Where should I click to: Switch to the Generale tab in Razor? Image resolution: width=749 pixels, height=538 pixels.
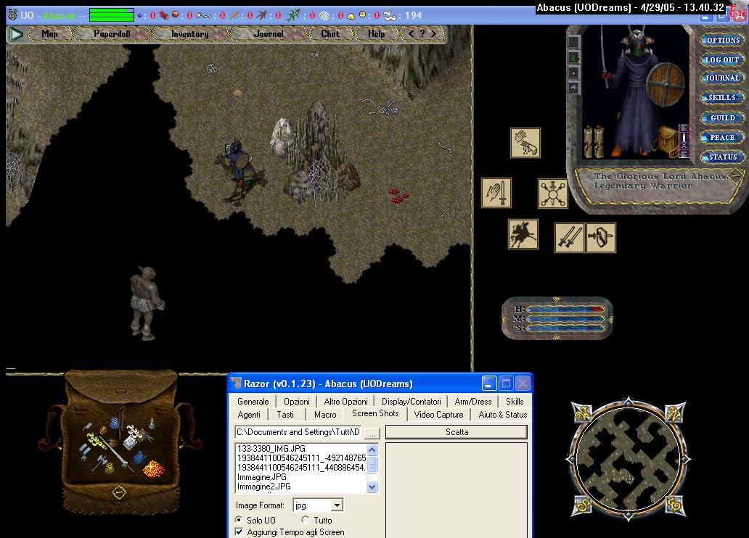click(253, 402)
